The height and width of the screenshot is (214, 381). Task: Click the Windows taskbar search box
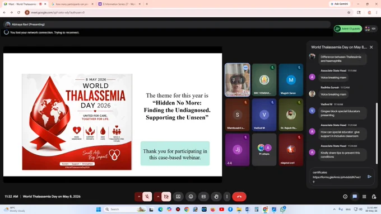pos(125,210)
